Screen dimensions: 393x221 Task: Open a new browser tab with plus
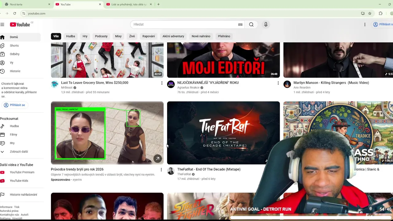coord(158,4)
